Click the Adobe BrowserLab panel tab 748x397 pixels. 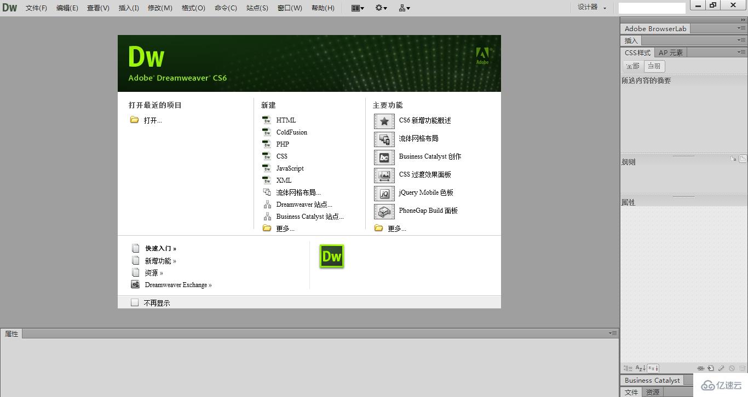pyautogui.click(x=655, y=28)
